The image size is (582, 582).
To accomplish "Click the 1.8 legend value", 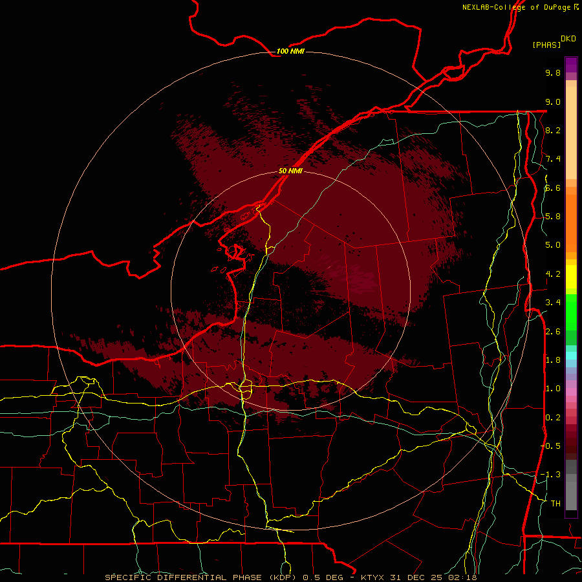I will (x=553, y=360).
